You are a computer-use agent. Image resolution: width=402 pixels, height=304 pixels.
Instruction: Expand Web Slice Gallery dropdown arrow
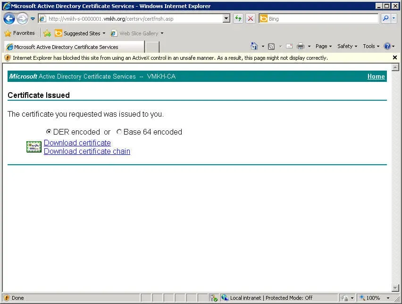tap(162, 33)
